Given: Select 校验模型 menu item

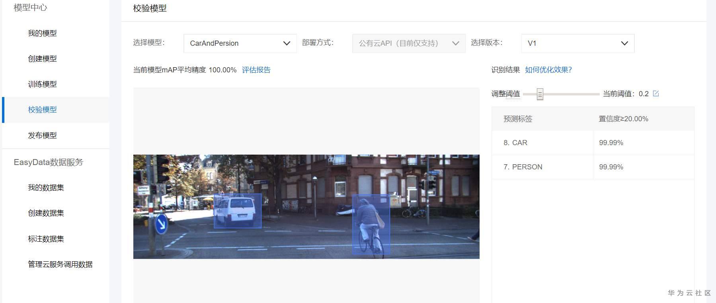Looking at the screenshot, I should click(x=42, y=110).
